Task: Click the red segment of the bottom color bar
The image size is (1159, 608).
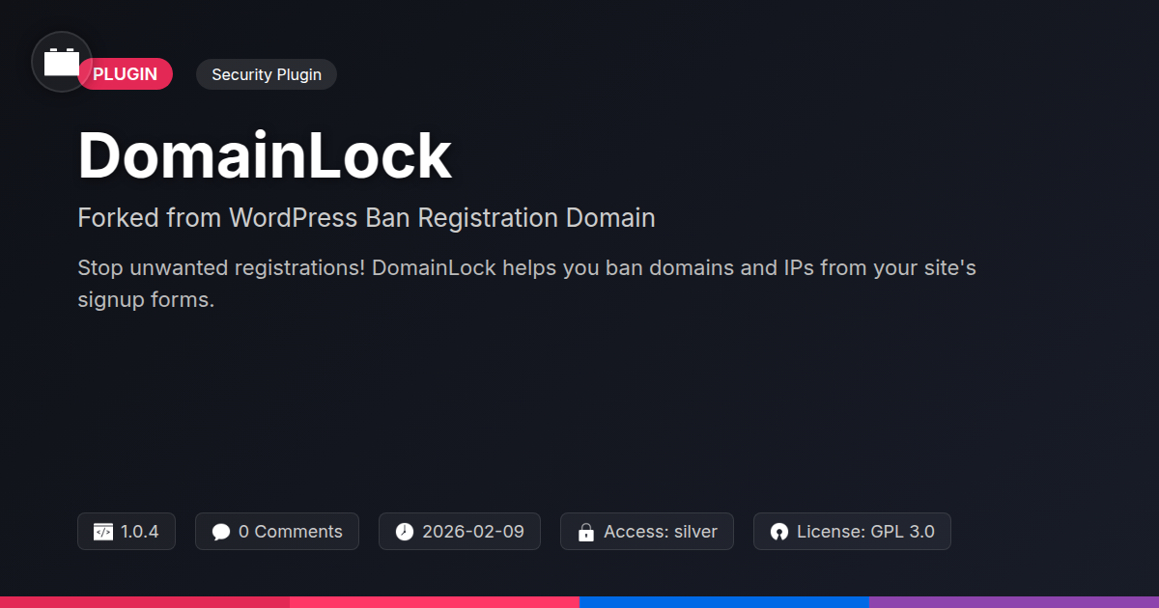Action: click(145, 602)
